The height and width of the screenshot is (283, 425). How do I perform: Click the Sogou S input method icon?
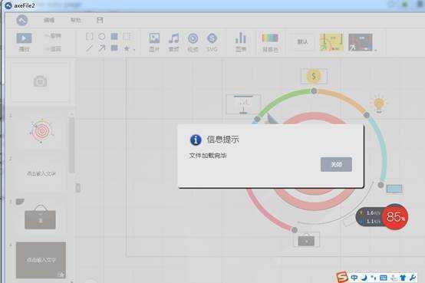342,278
